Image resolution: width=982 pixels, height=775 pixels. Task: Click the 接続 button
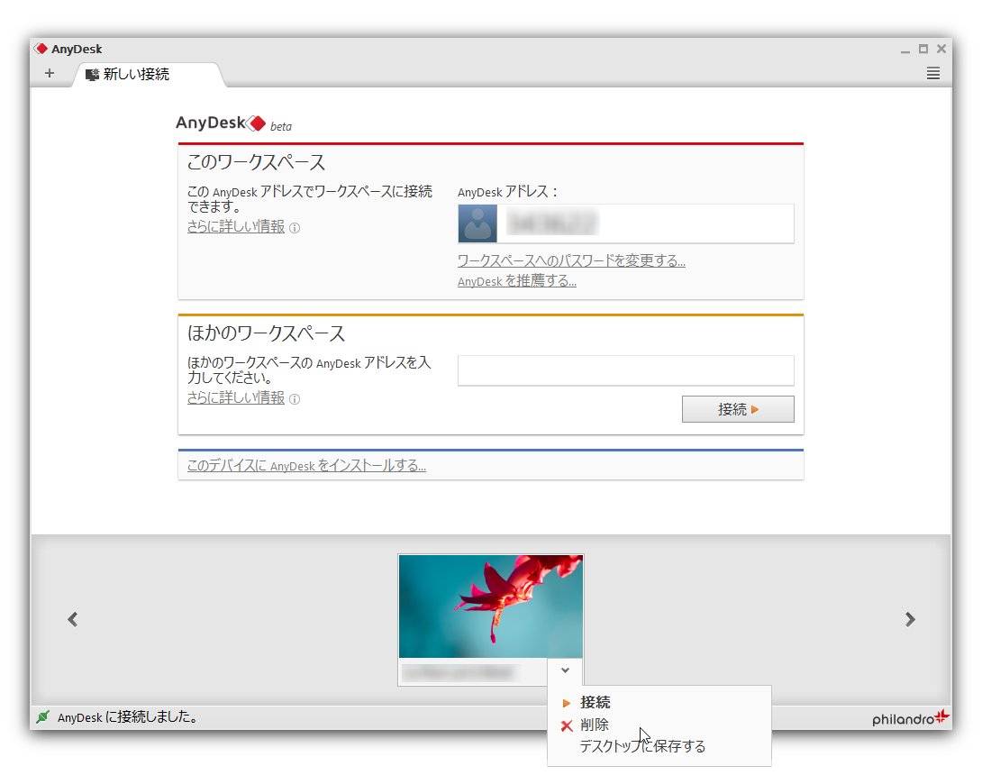click(x=738, y=409)
